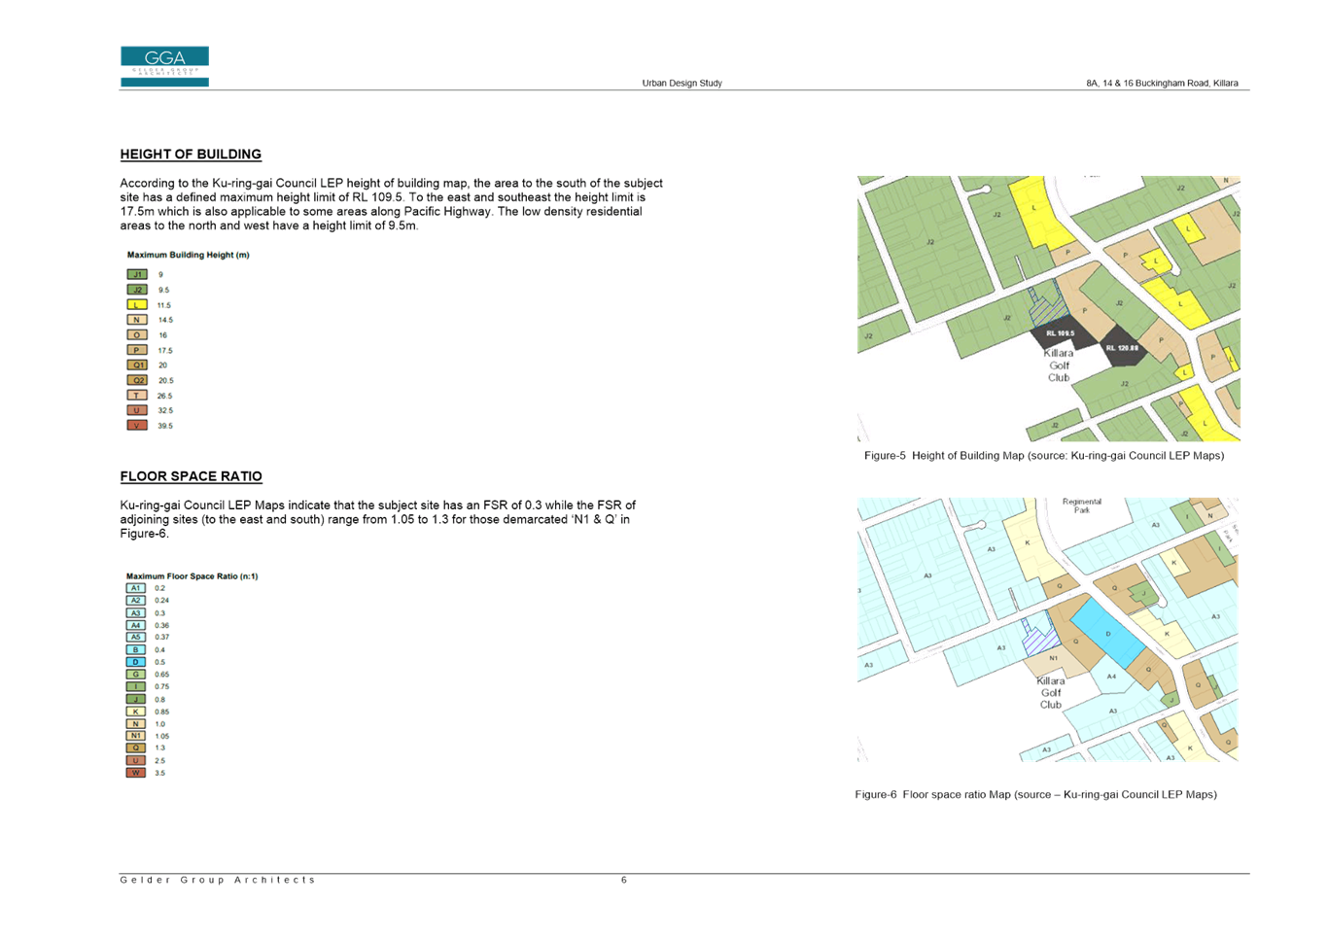This screenshot has width=1328, height=939.
Task: Select the Q2 height legend swatch
Action: (137, 380)
